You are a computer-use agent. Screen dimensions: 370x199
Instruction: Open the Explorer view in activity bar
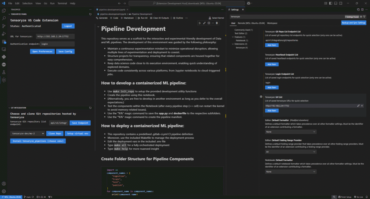(4, 10)
